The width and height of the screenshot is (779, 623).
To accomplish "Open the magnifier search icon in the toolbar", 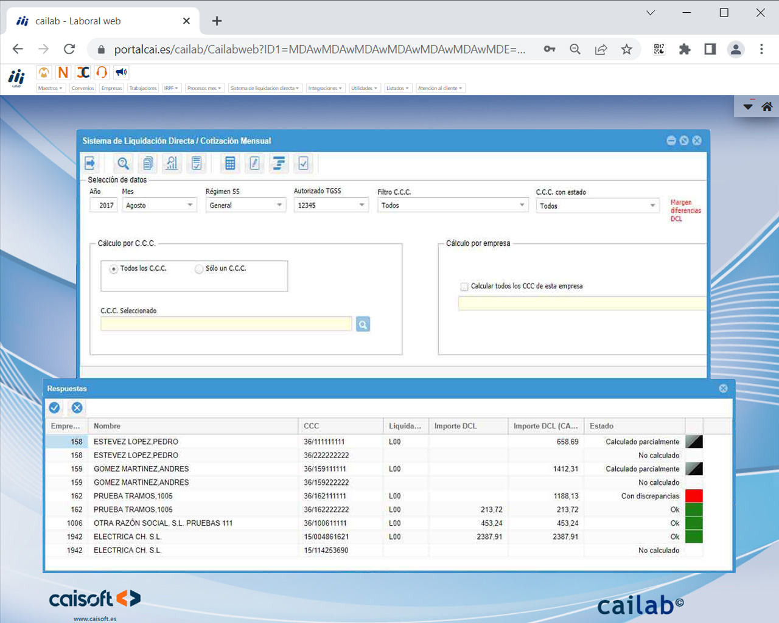I will coord(123,162).
